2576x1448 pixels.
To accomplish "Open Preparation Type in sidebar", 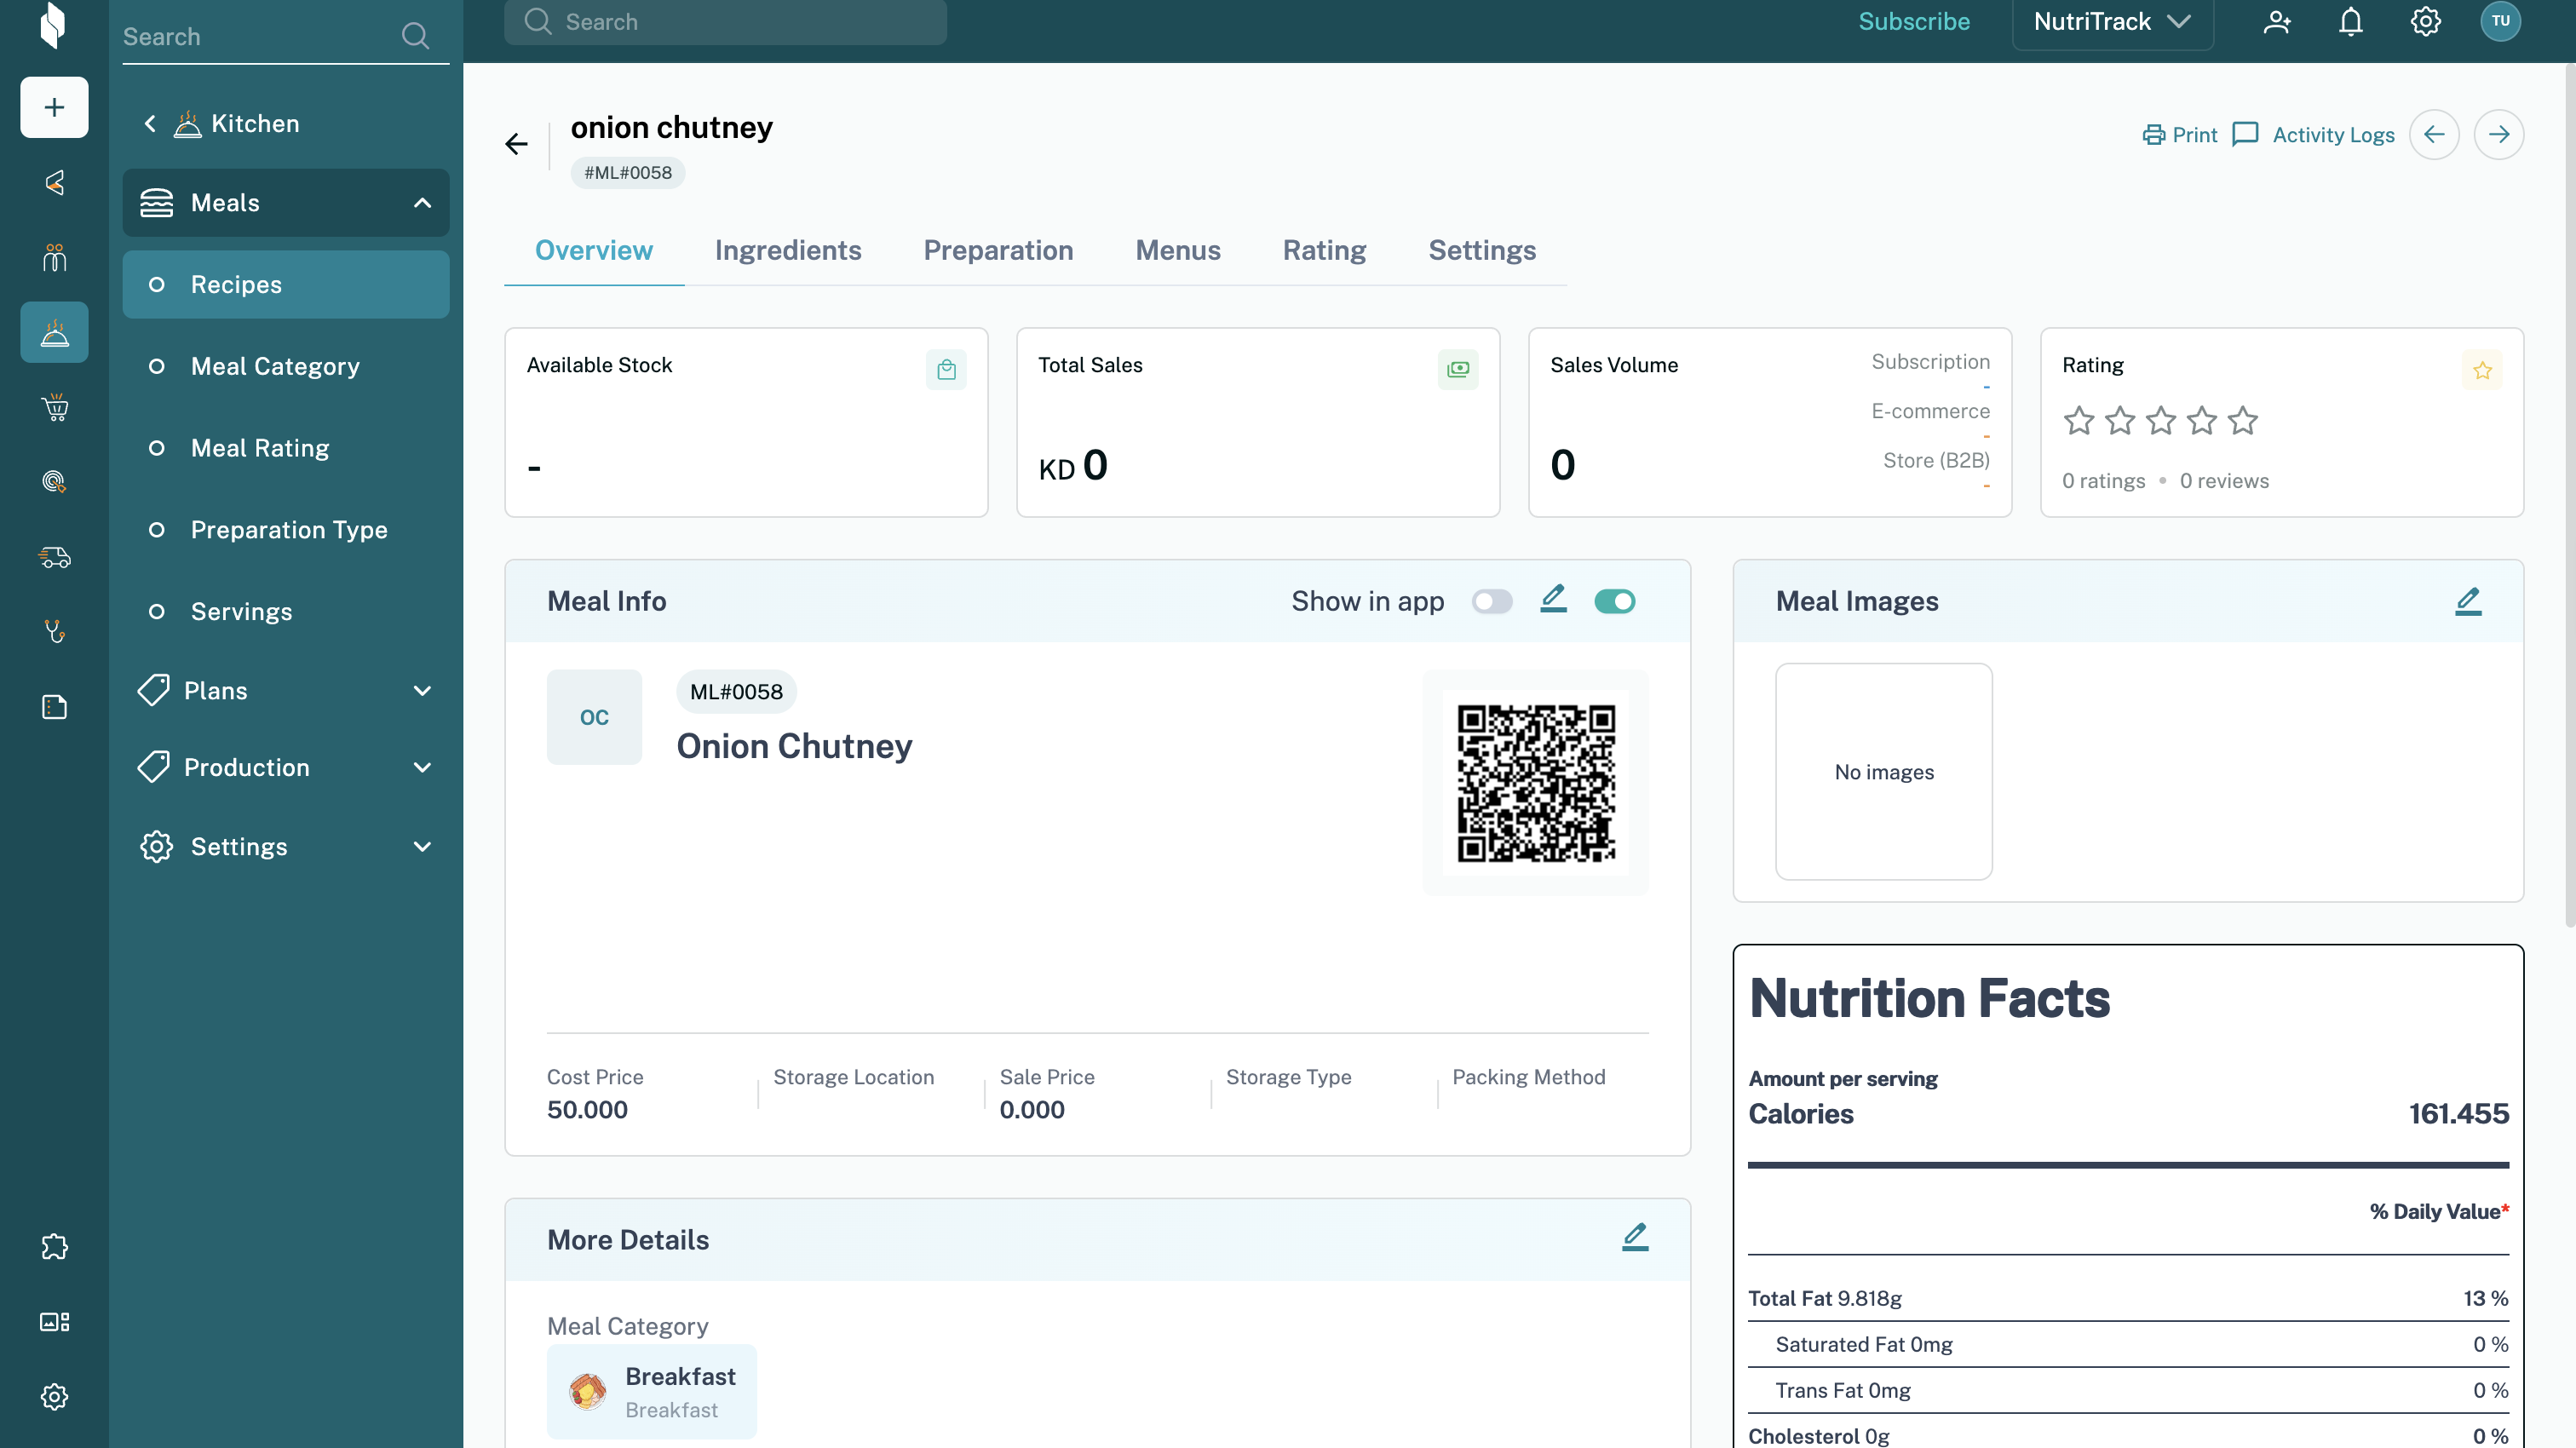I will tap(286, 530).
